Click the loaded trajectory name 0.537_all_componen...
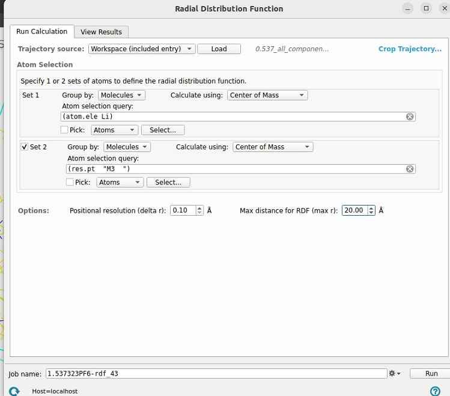Viewport: 450px width, 396px height. tap(292, 49)
